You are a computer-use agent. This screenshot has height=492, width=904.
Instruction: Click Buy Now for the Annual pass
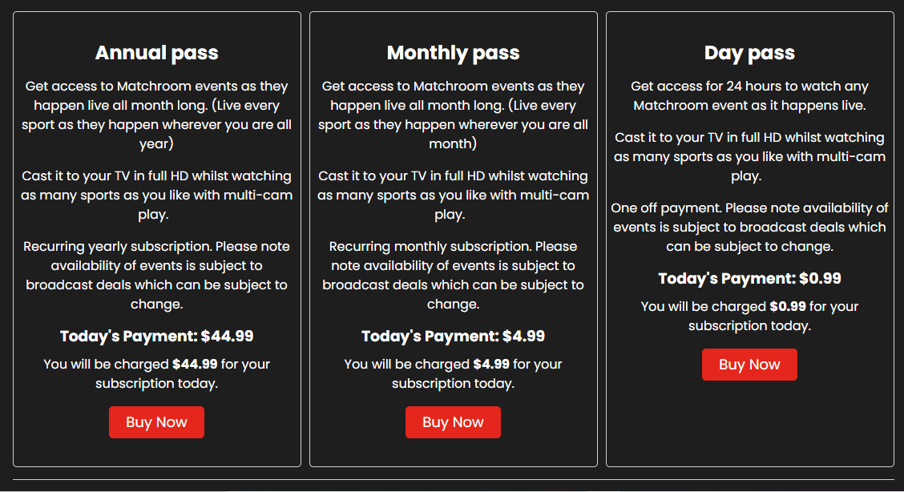tap(156, 422)
